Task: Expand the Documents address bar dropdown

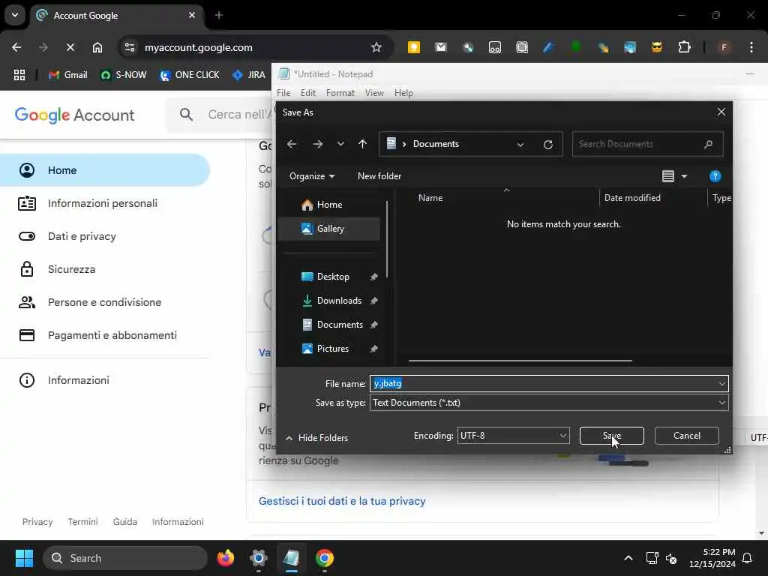Action: click(x=520, y=145)
